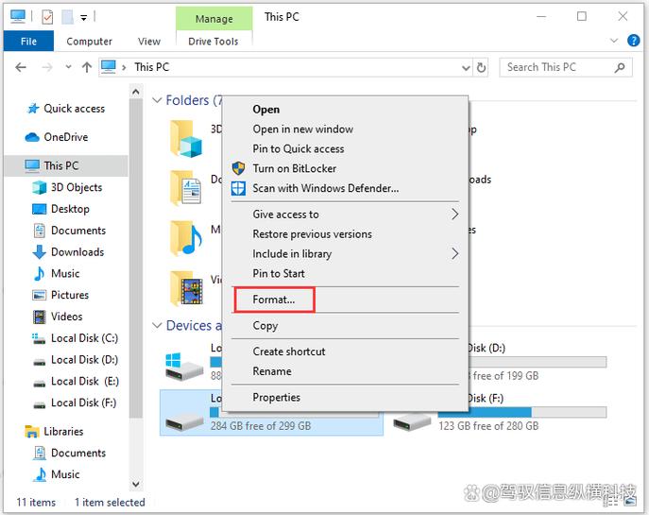Select the Manage contextual tab
The height and width of the screenshot is (515, 649).
click(214, 19)
